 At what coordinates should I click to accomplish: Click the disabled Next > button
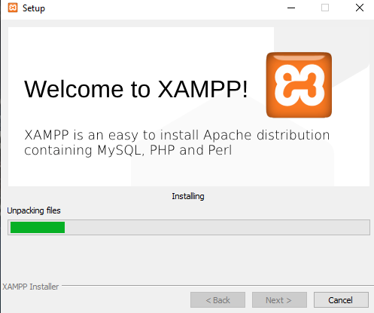tap(279, 299)
